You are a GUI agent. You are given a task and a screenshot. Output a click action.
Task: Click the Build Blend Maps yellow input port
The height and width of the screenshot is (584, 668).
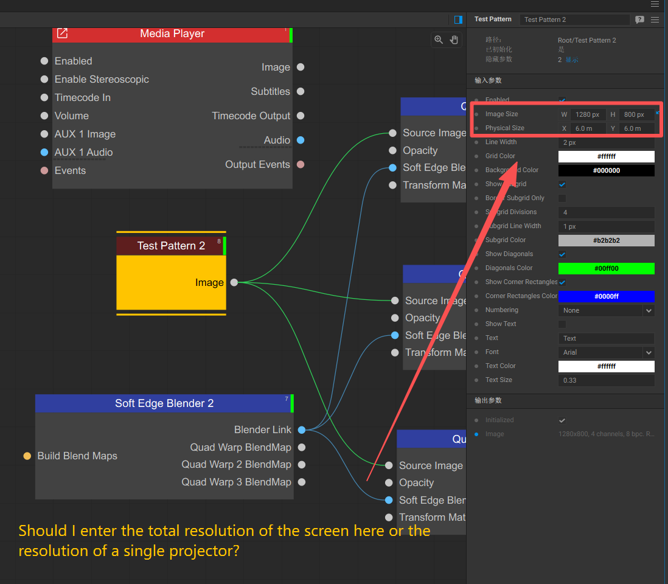point(27,456)
